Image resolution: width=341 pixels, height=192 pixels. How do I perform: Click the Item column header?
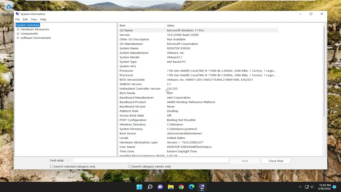tap(141, 26)
